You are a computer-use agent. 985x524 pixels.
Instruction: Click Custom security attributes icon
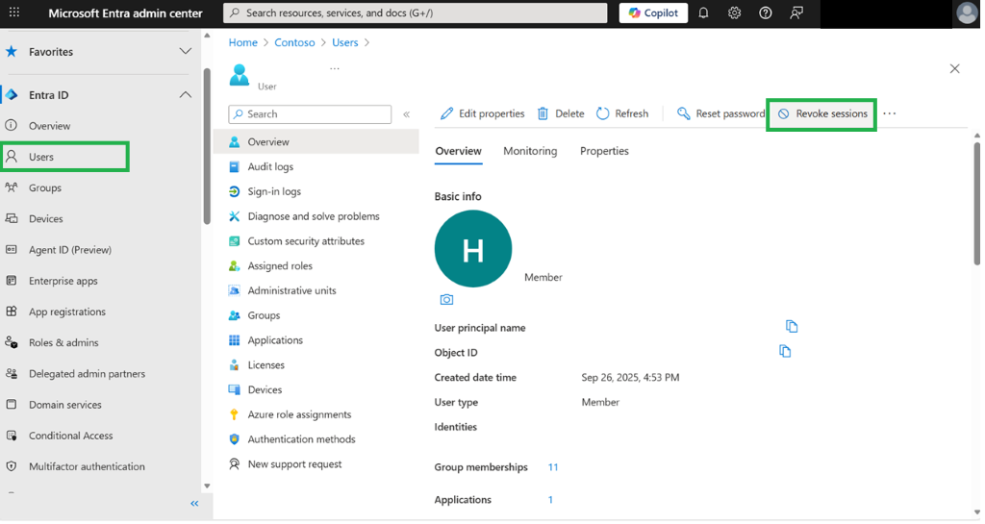[235, 241]
